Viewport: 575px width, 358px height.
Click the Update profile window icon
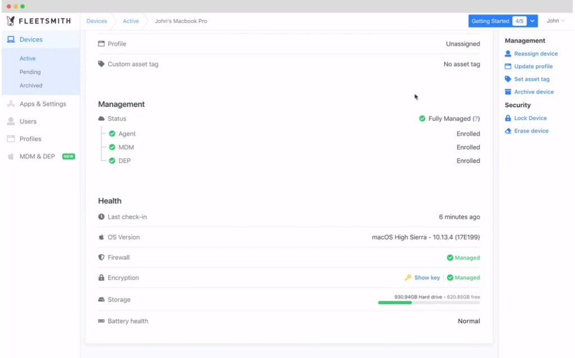(508, 66)
